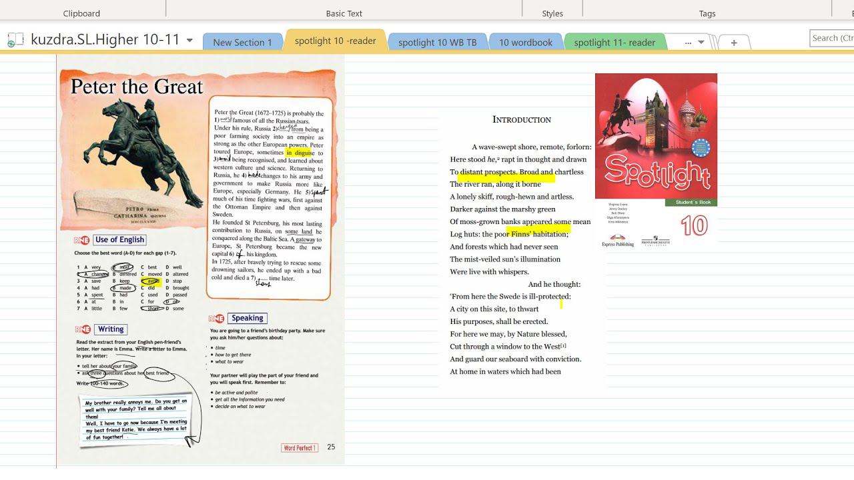Screen dimensions: 854x480
Task: Click the line 'A wave-swept shore, remote, forlorn:'
Action: tap(532, 147)
